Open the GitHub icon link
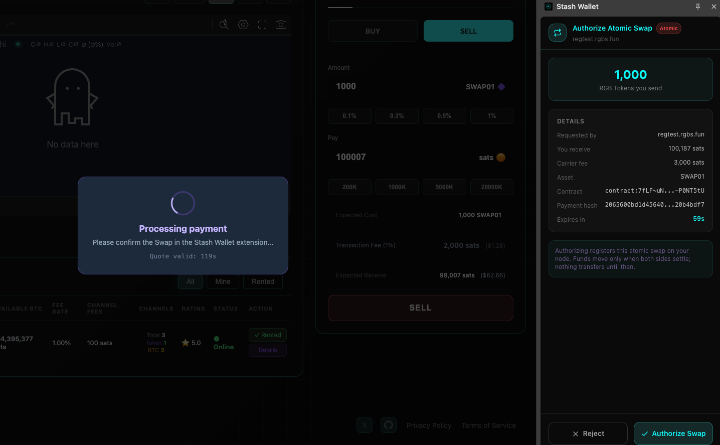The width and height of the screenshot is (720, 445). pyautogui.click(x=389, y=425)
